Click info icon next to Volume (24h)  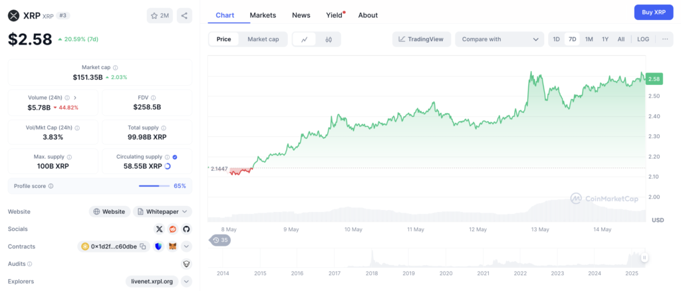[x=67, y=98]
